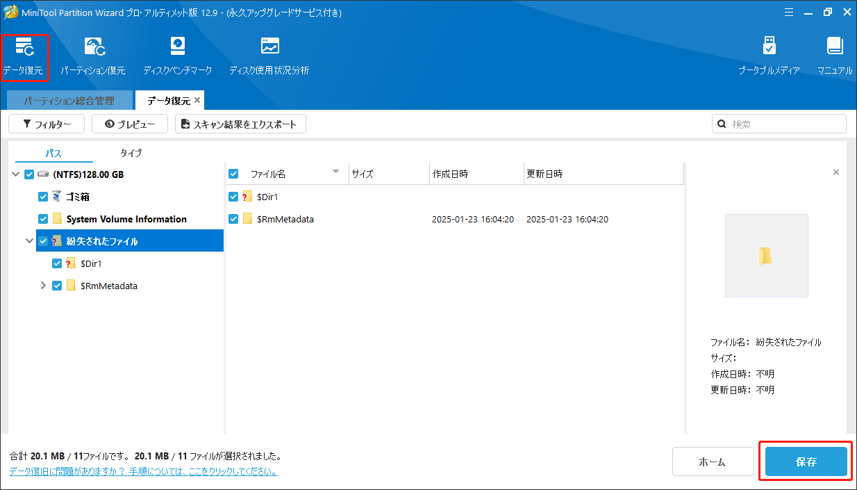Launch パーティション復元 from the toolbar
This screenshot has height=490, width=857.
93,57
